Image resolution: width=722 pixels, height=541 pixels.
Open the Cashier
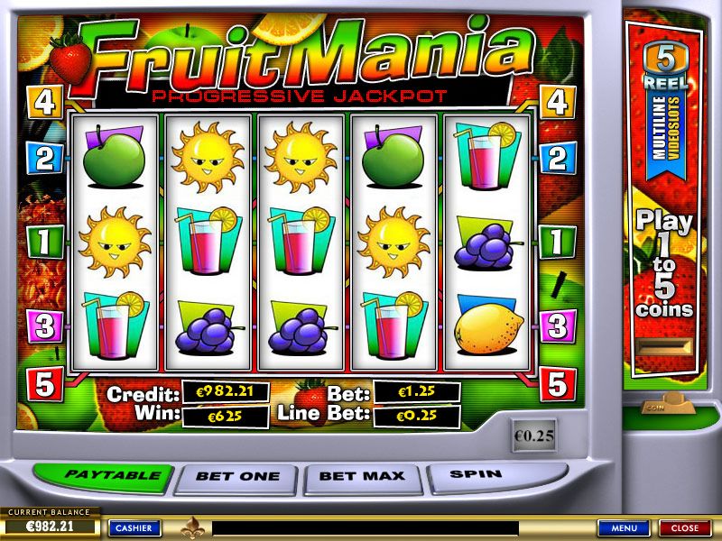click(x=134, y=528)
